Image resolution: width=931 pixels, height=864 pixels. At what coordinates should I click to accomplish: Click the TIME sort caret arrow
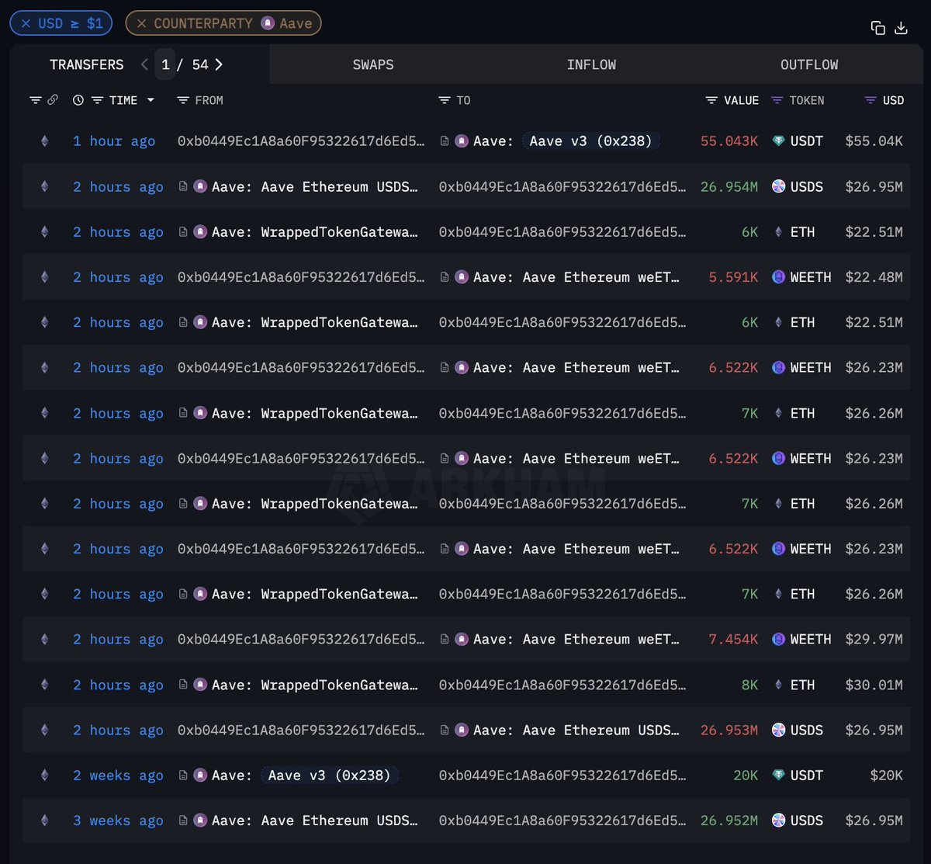[x=151, y=100]
